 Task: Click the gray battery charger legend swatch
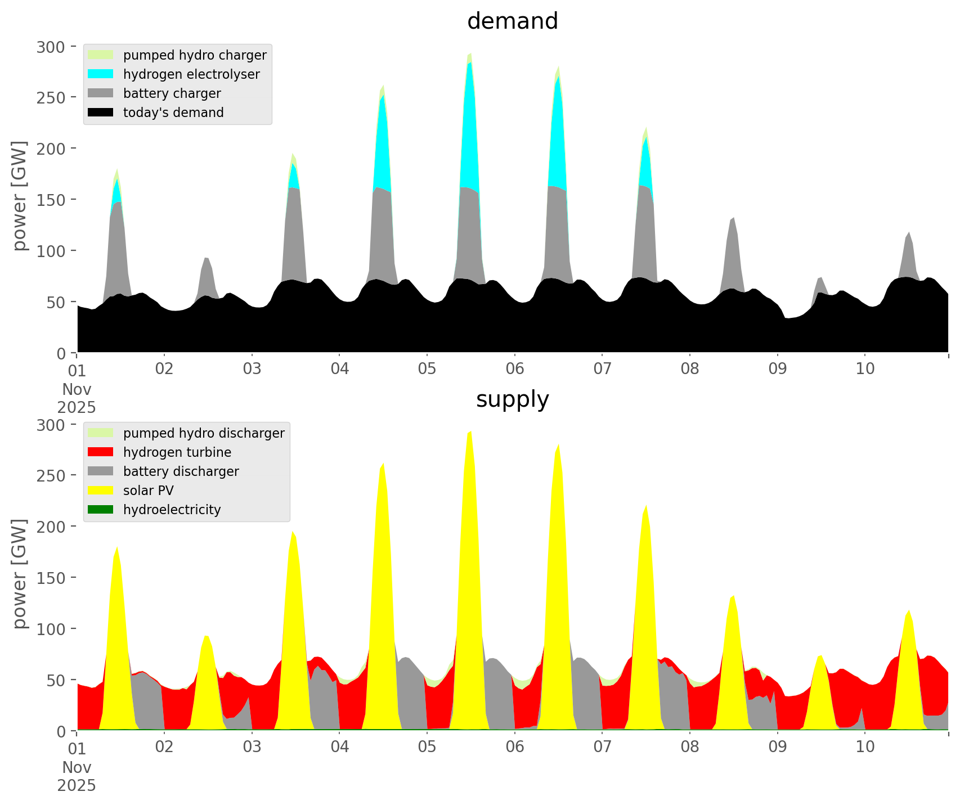pyautogui.click(x=101, y=93)
